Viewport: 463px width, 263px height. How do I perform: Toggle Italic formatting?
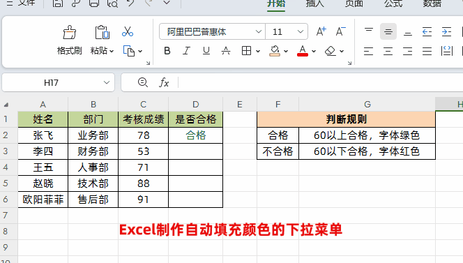tap(186, 51)
